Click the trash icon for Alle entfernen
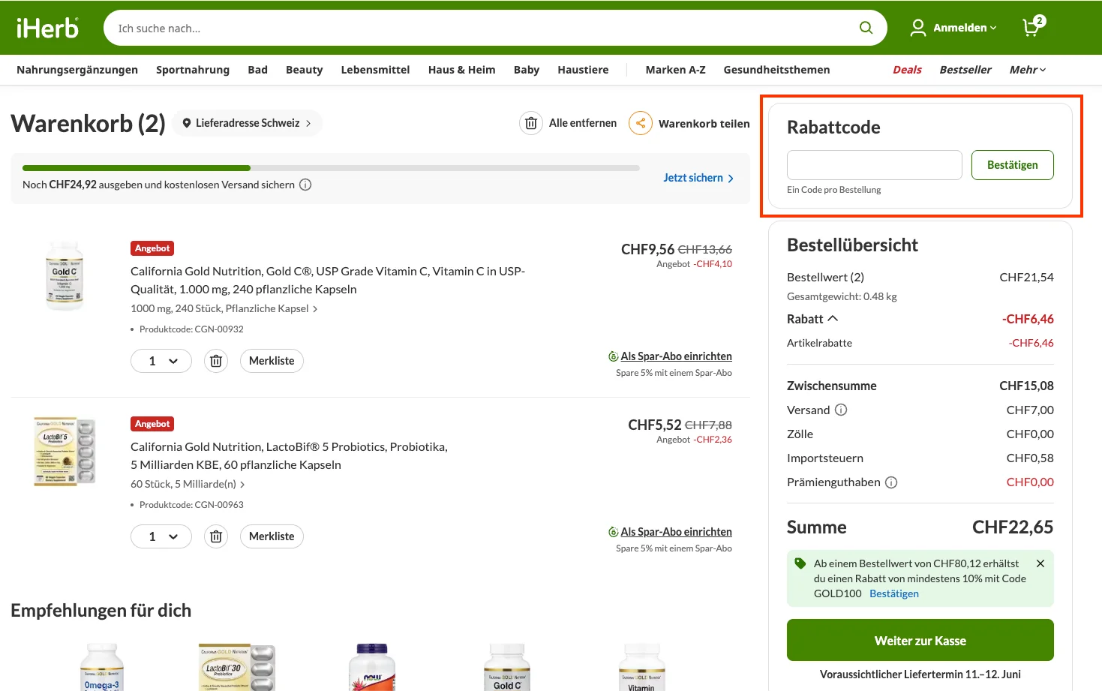 click(x=531, y=123)
